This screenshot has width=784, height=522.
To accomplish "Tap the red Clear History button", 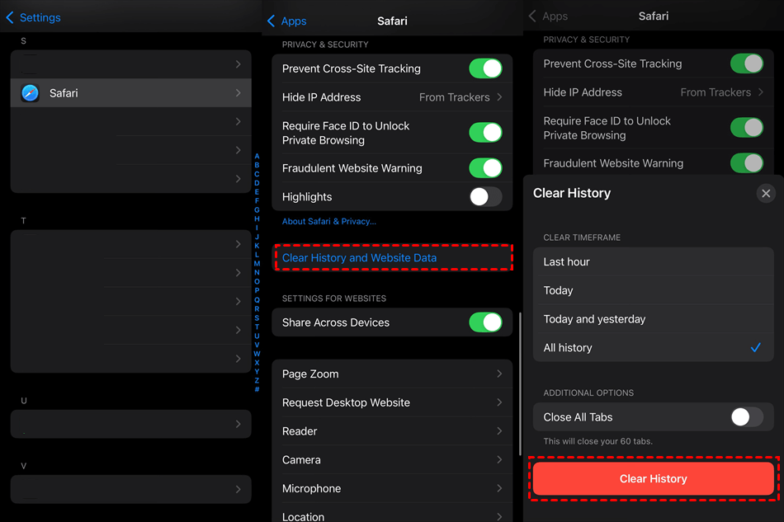I will (653, 478).
